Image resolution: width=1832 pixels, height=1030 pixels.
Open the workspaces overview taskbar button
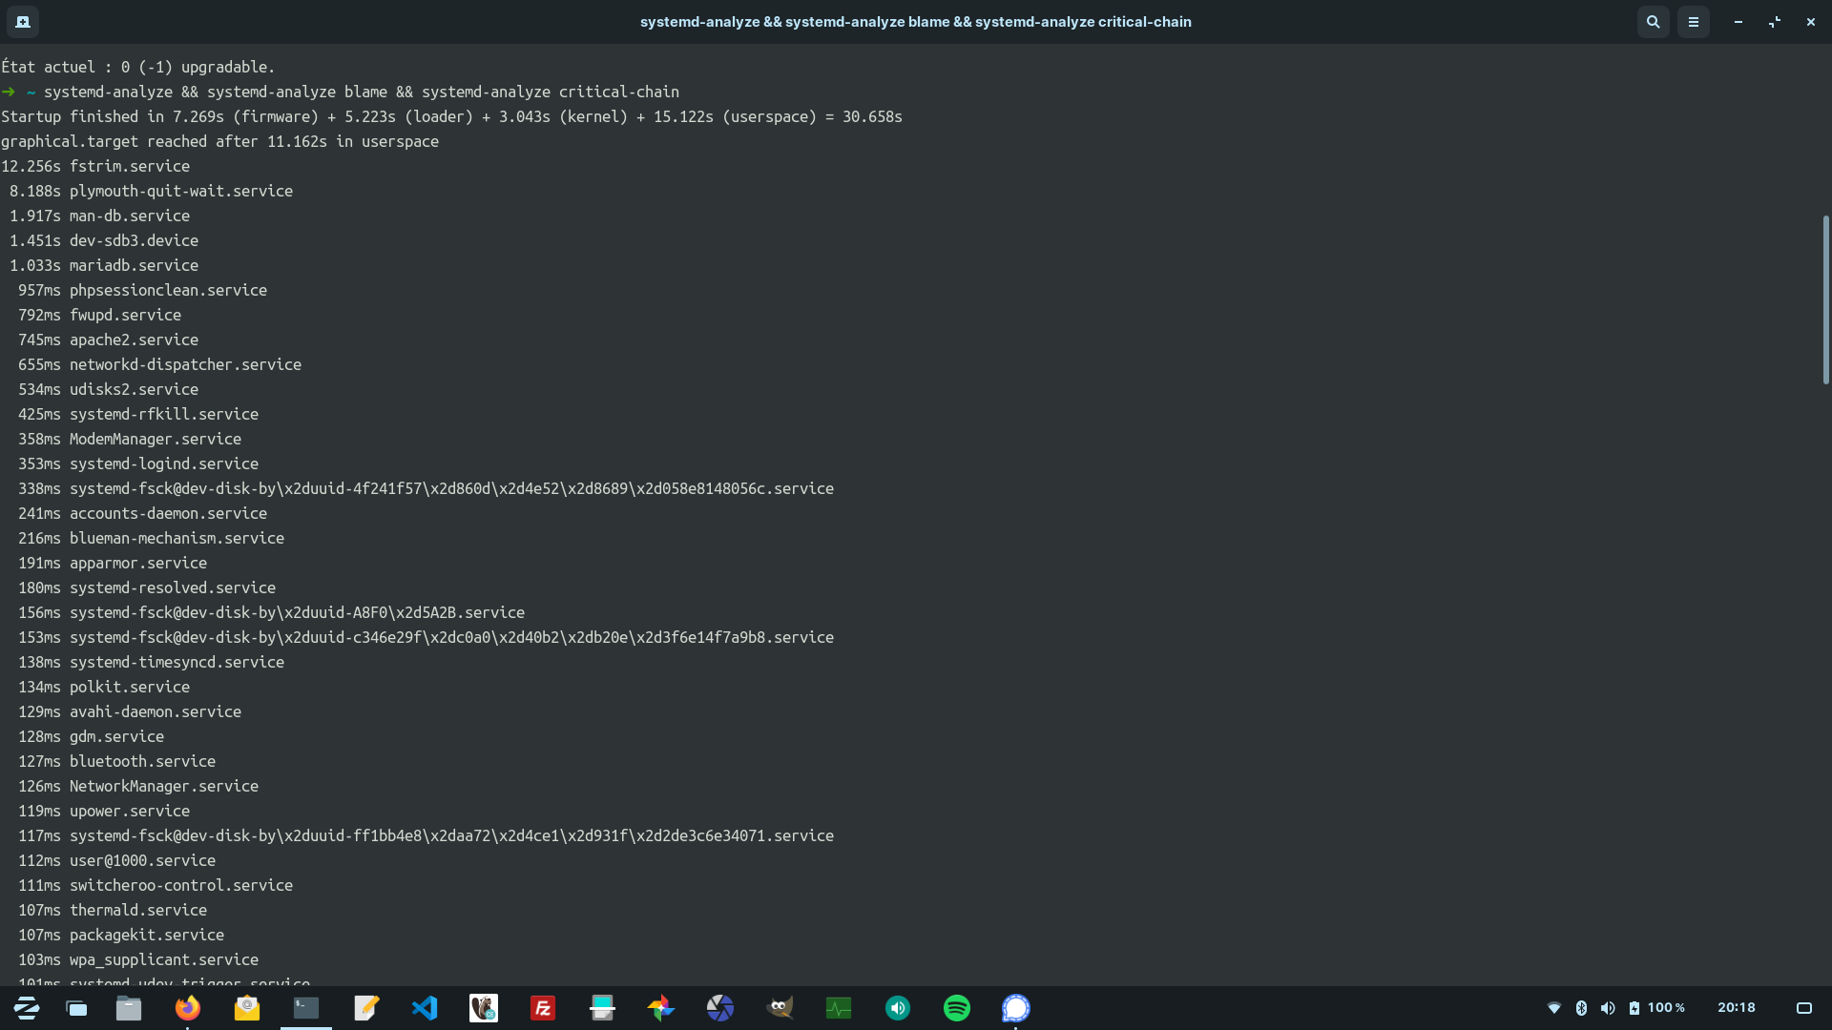(76, 1008)
